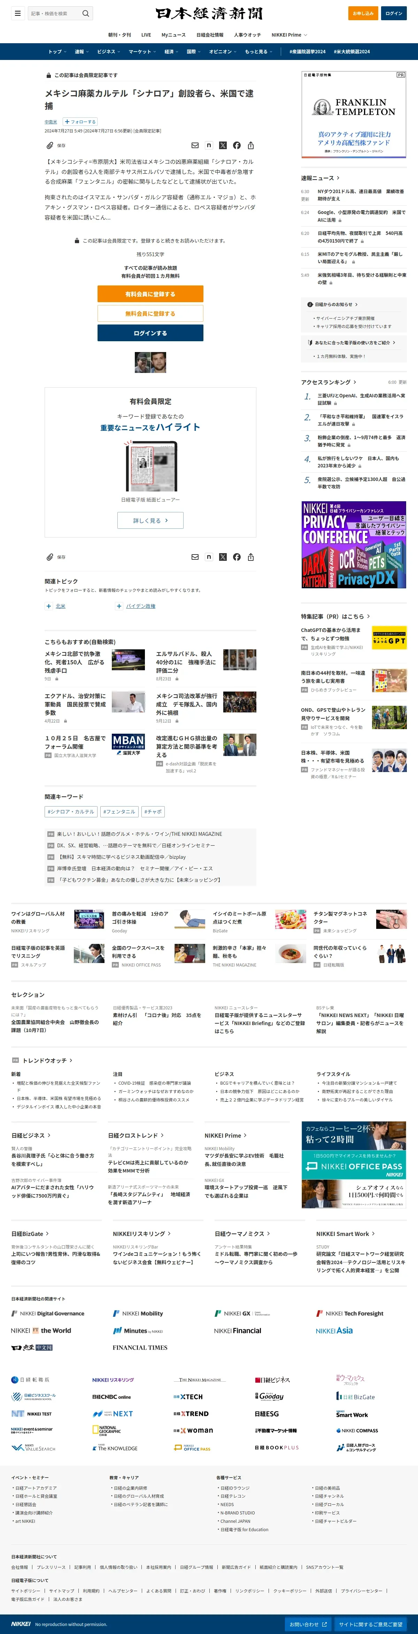The width and height of the screenshot is (418, 1634).
Task: Click the bottom note share icon
Action: coord(209,557)
